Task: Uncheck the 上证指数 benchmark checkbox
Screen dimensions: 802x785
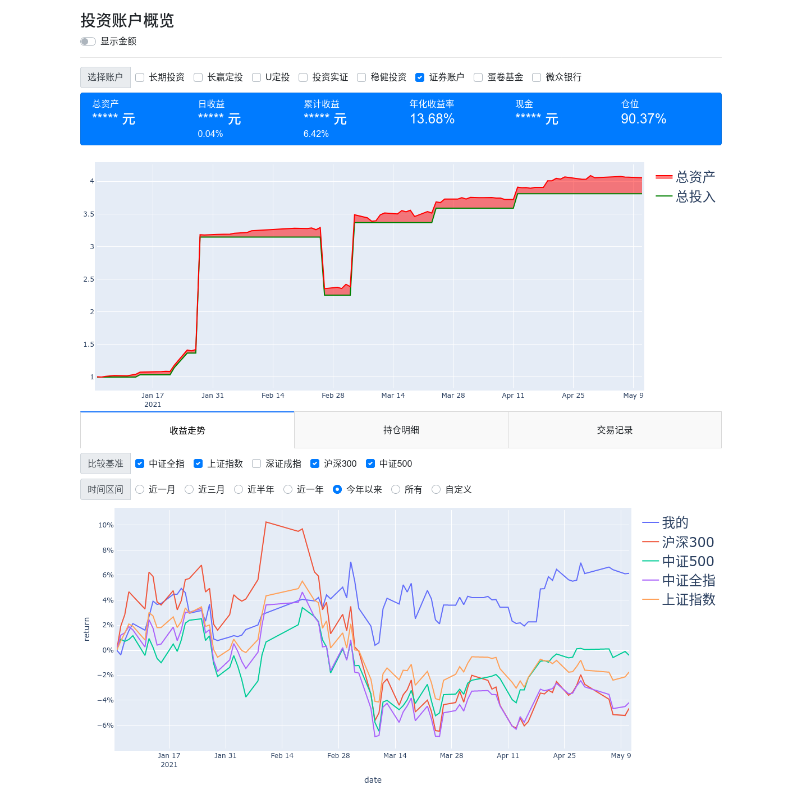Action: tap(198, 463)
